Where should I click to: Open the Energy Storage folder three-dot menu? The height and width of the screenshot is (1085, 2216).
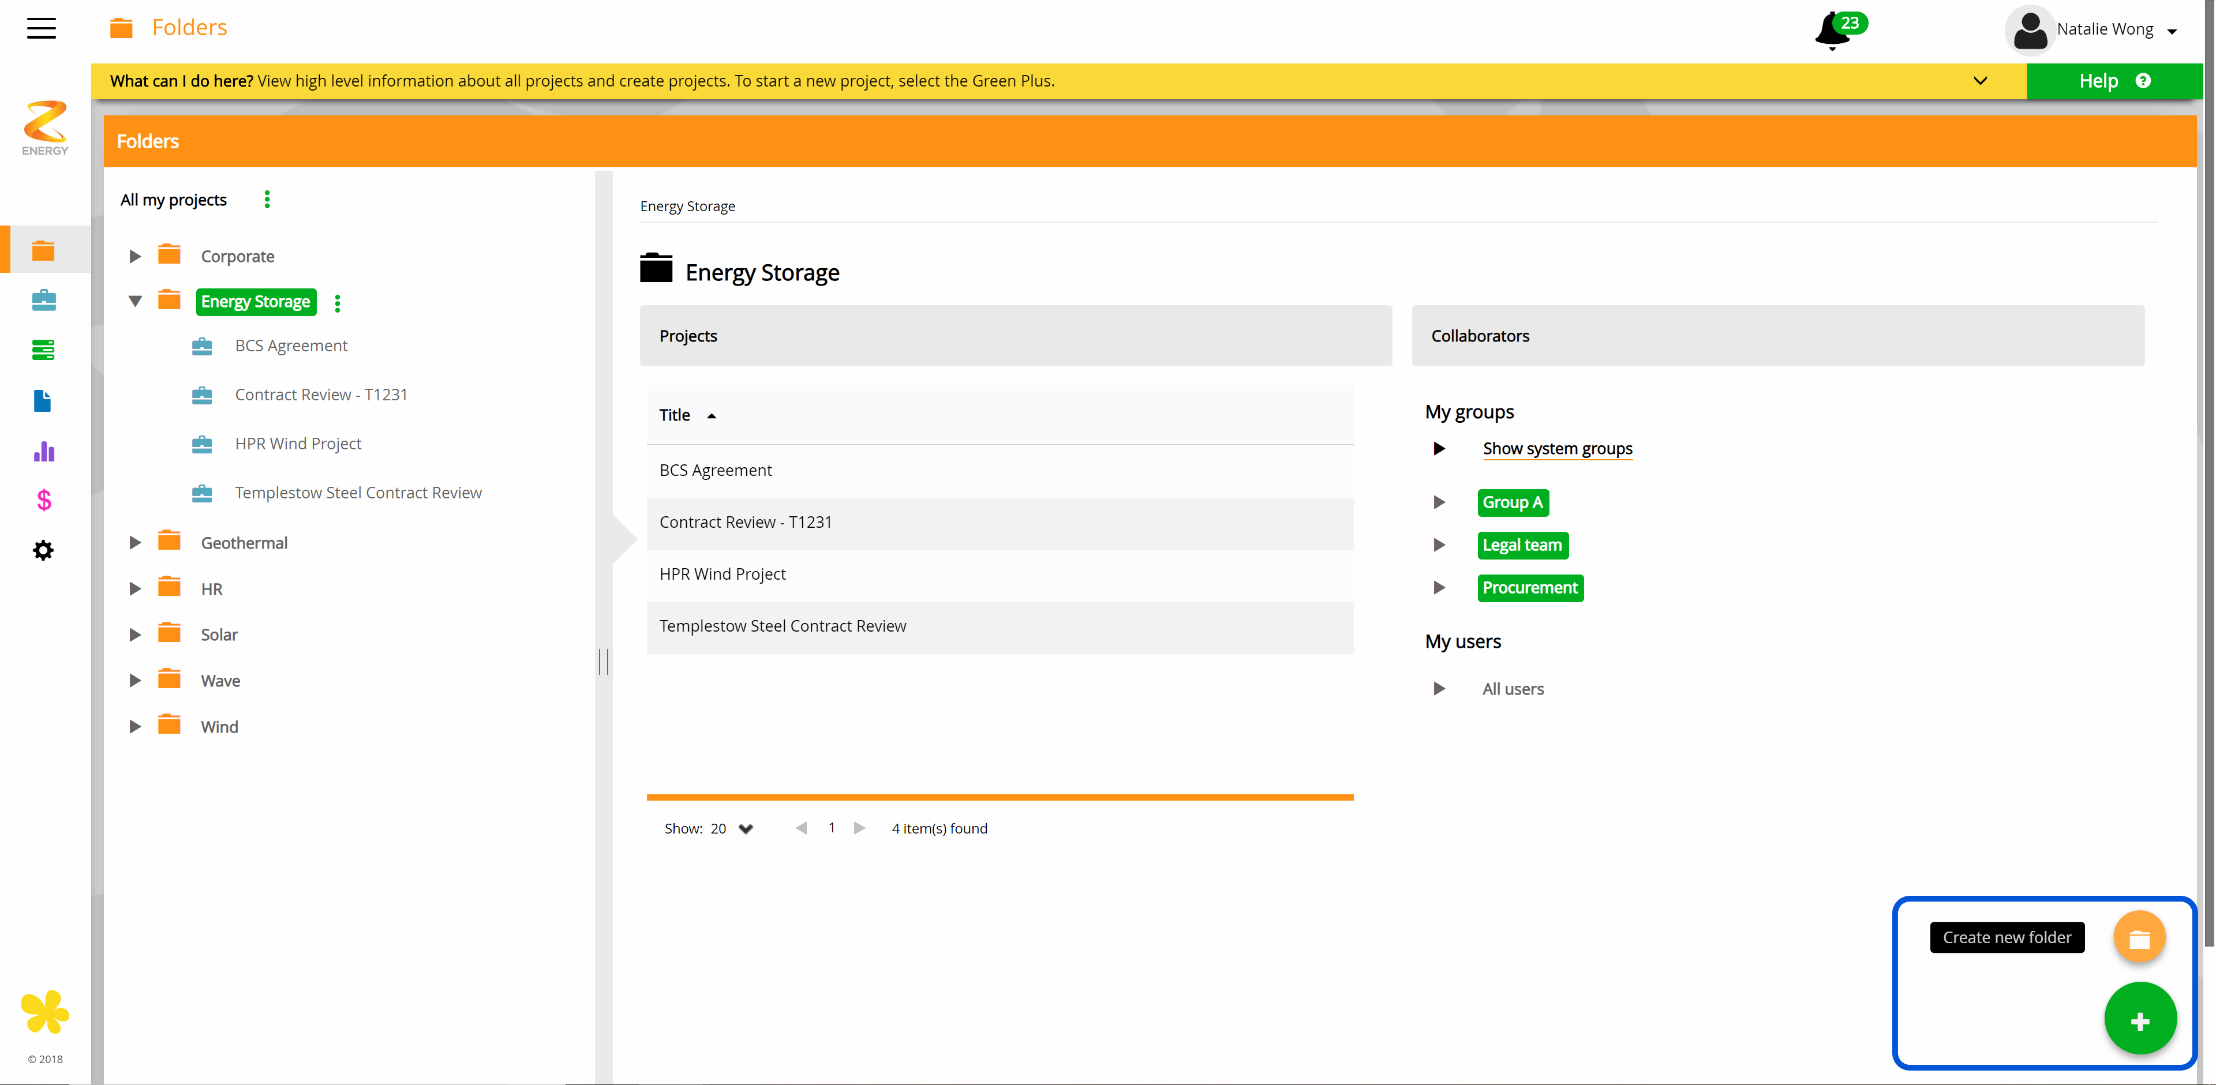click(x=337, y=303)
